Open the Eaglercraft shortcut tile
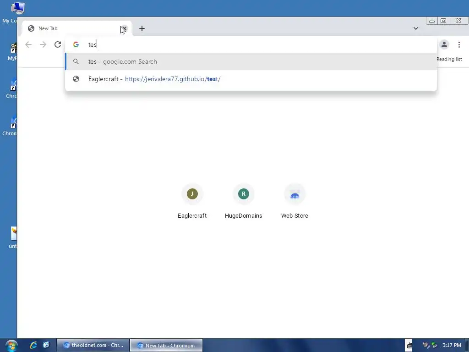469x352 pixels. pyautogui.click(x=192, y=201)
